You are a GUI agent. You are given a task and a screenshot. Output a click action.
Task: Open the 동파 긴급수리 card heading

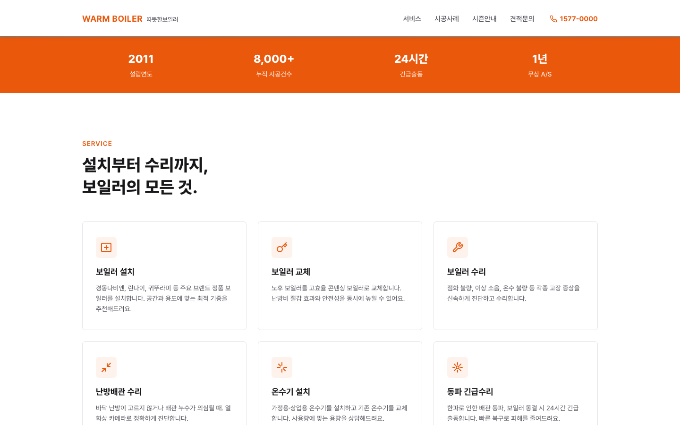tap(470, 392)
